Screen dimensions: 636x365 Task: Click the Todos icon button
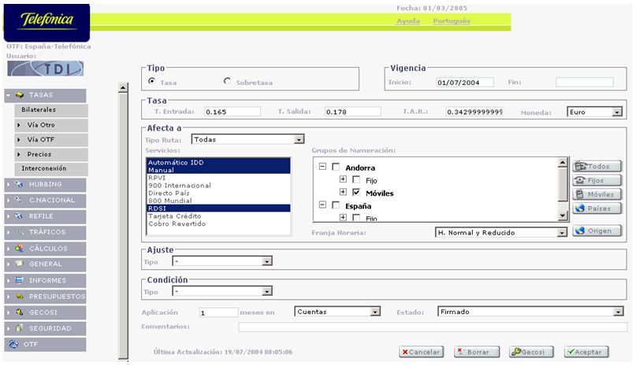597,166
